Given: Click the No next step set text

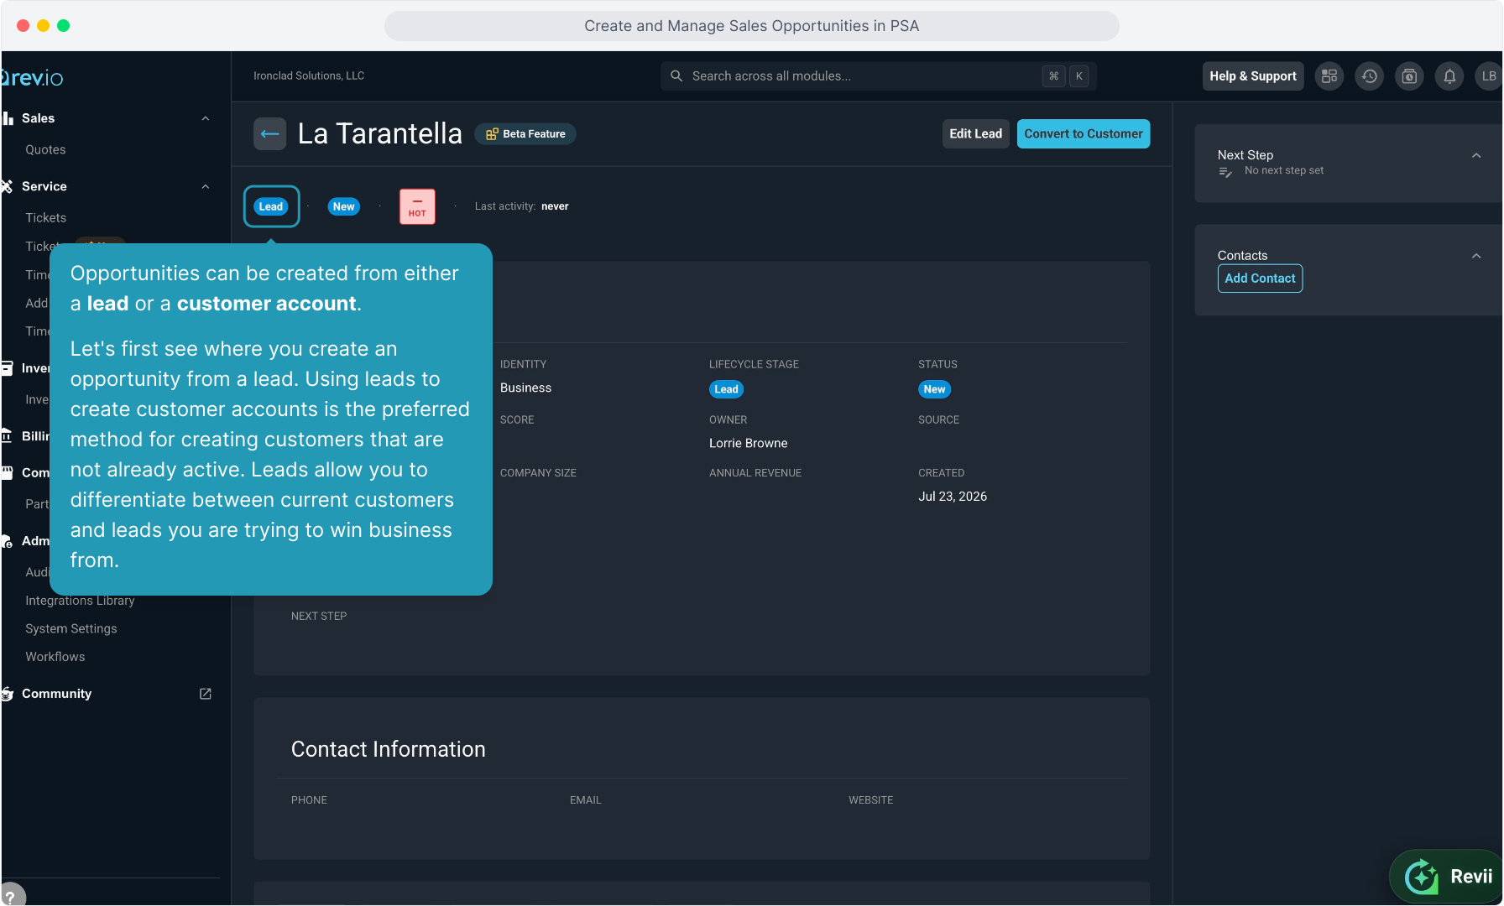Looking at the screenshot, I should pos(1284,170).
